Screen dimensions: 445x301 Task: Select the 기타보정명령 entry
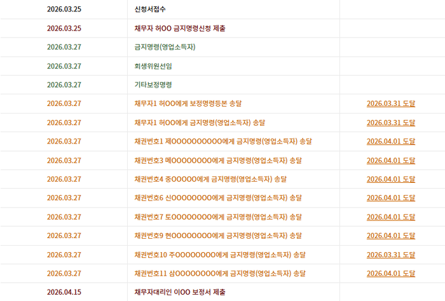point(153,84)
